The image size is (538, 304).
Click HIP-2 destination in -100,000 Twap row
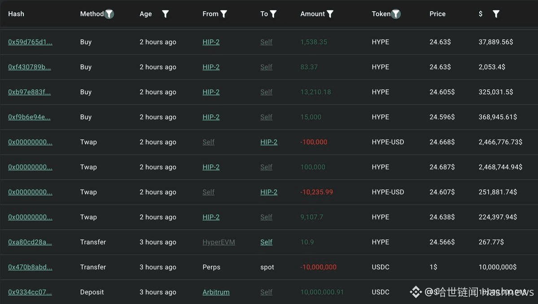pos(269,142)
